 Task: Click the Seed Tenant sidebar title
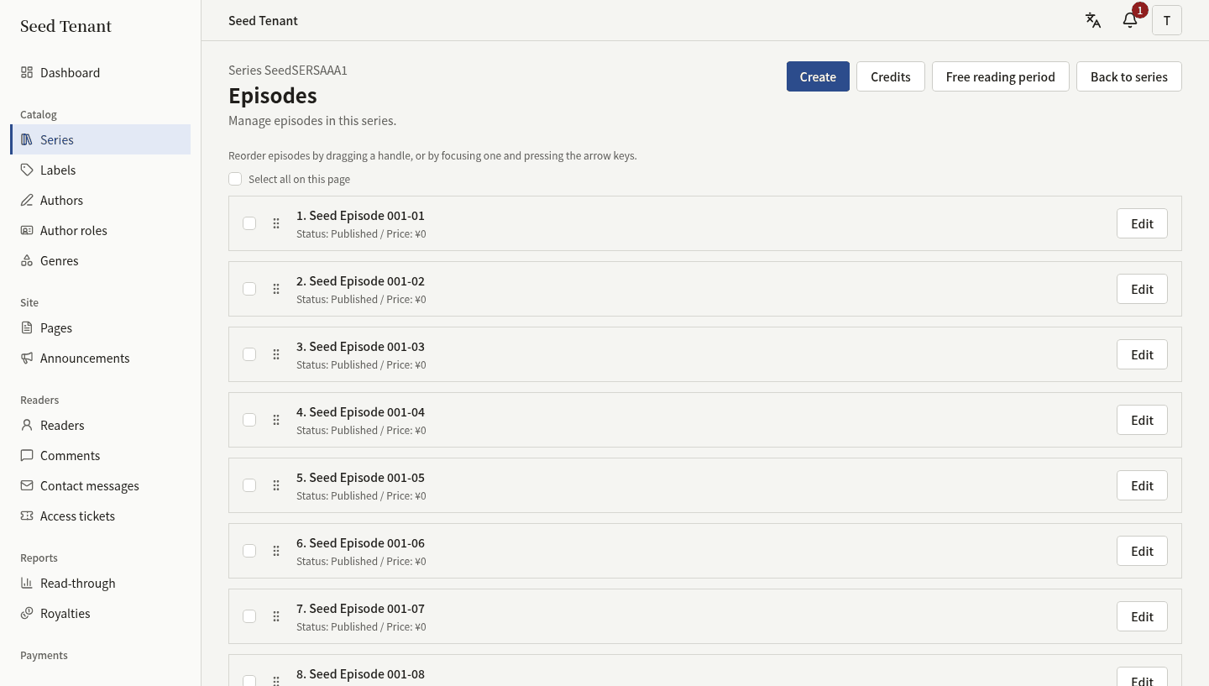click(x=65, y=26)
